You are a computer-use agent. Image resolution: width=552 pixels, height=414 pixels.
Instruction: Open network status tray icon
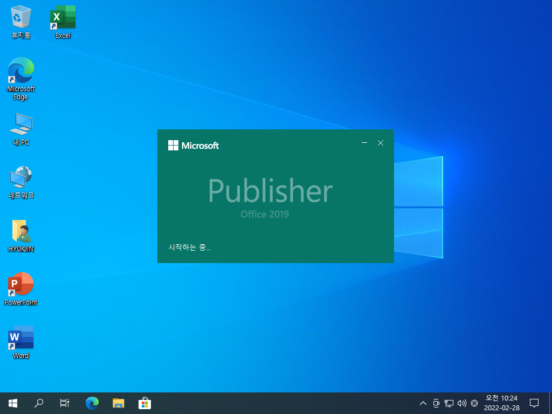pyautogui.click(x=449, y=403)
